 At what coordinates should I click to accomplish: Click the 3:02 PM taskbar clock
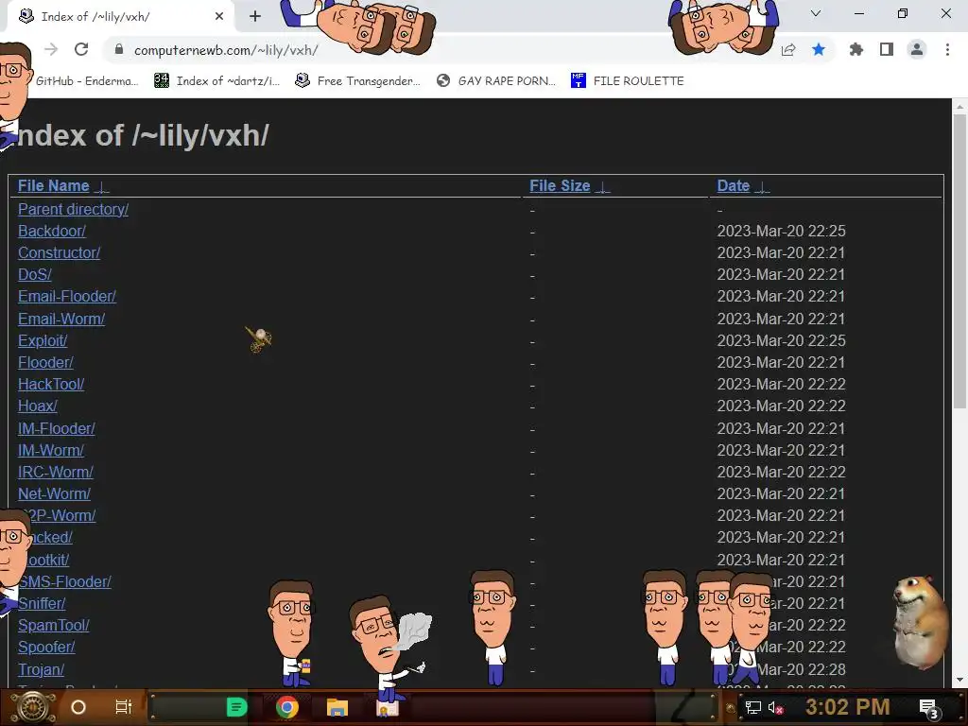[x=847, y=707]
